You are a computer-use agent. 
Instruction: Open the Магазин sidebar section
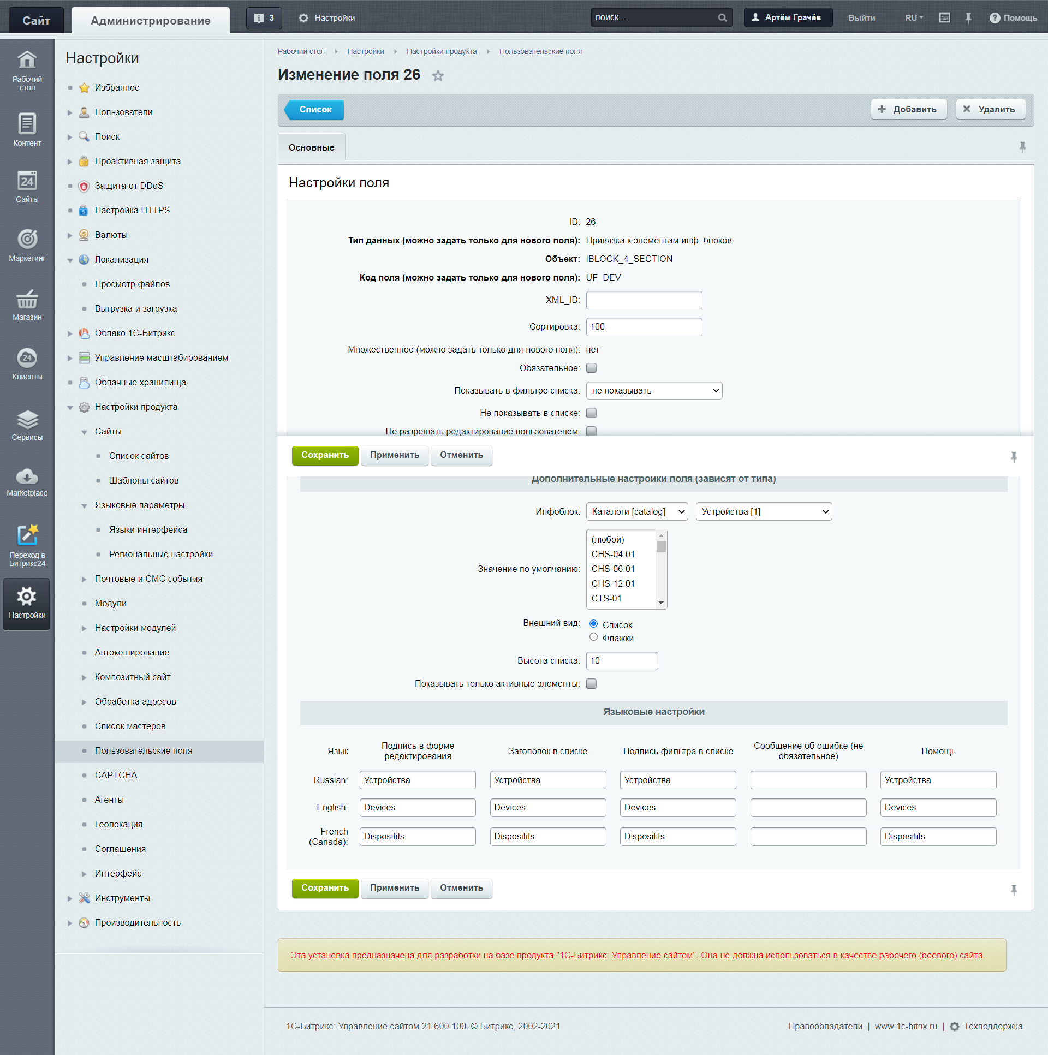point(27,305)
